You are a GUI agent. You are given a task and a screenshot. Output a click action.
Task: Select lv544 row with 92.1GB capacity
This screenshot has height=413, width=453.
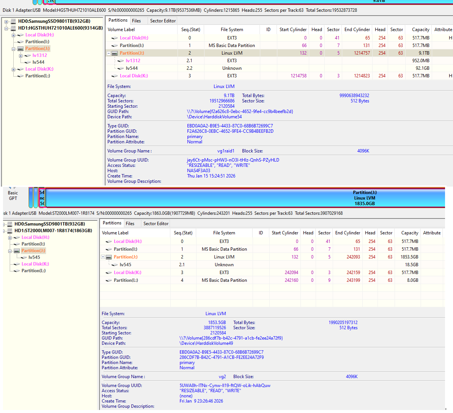(x=266, y=68)
